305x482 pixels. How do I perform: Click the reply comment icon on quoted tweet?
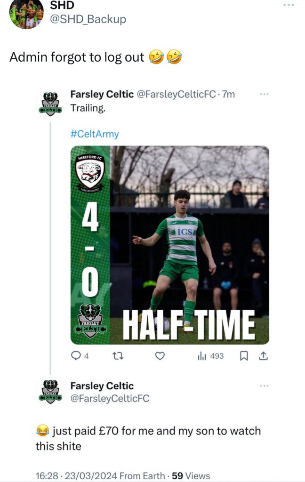tap(75, 356)
